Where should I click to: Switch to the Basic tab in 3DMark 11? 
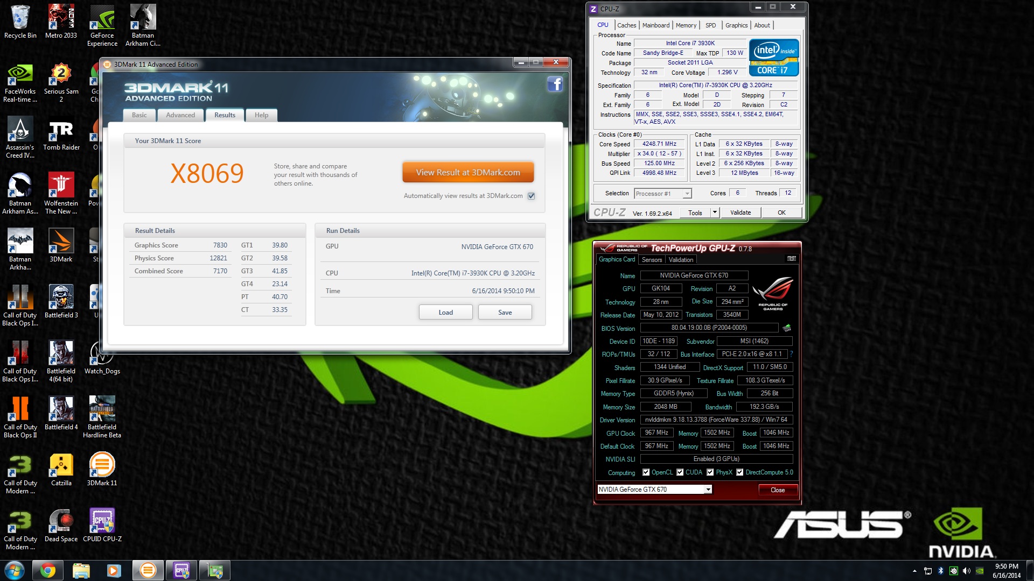point(139,115)
